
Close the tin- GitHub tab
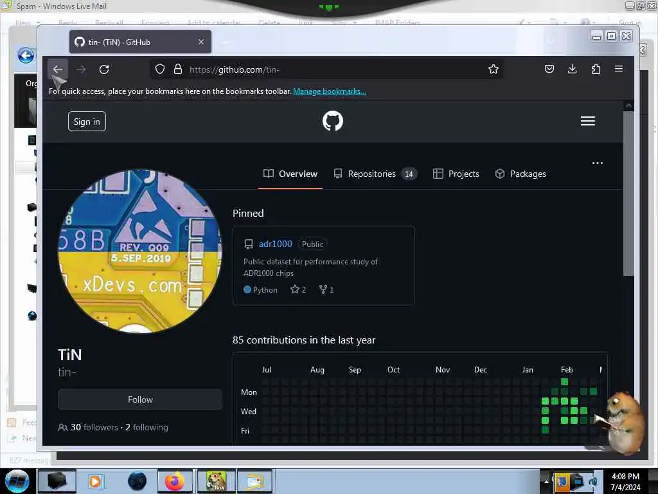(201, 42)
